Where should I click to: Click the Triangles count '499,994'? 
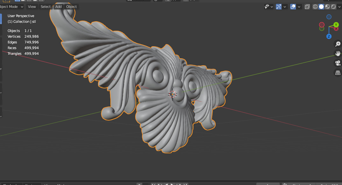[31, 54]
